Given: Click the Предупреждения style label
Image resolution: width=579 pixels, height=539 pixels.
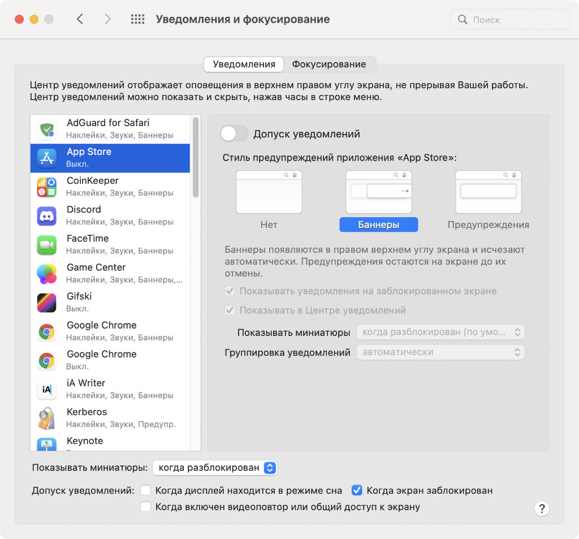Looking at the screenshot, I should point(488,225).
